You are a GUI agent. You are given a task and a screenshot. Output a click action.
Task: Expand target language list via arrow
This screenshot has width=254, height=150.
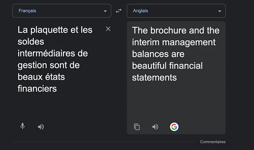tap(219, 11)
